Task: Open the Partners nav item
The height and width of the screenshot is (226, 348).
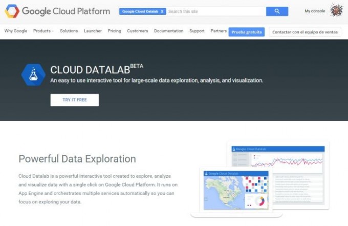Action: (219, 31)
